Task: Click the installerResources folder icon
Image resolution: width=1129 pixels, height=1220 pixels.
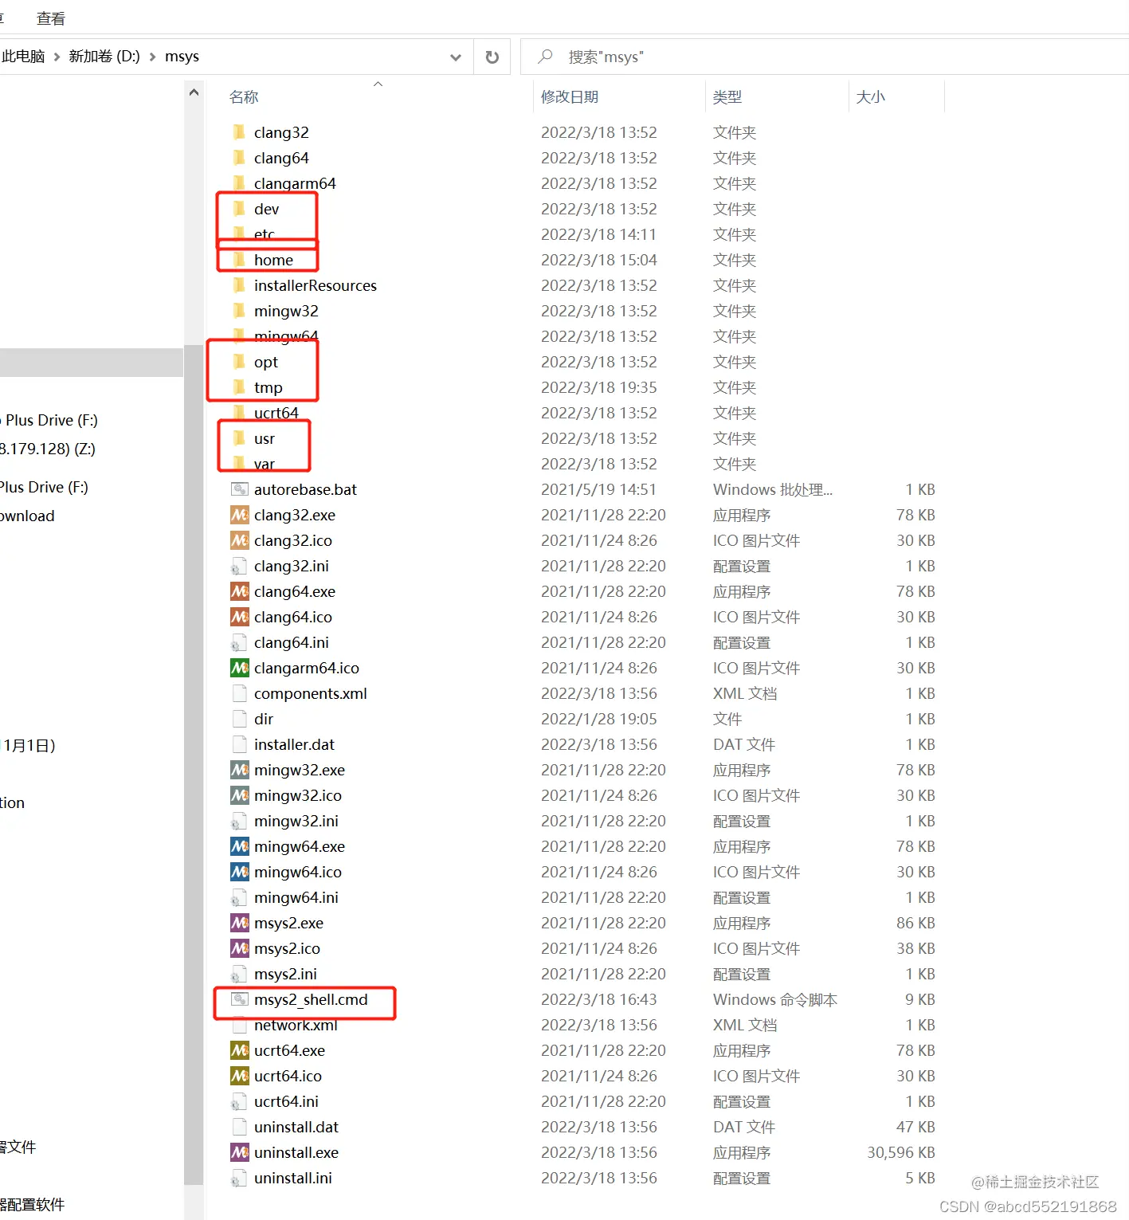Action: click(x=239, y=285)
